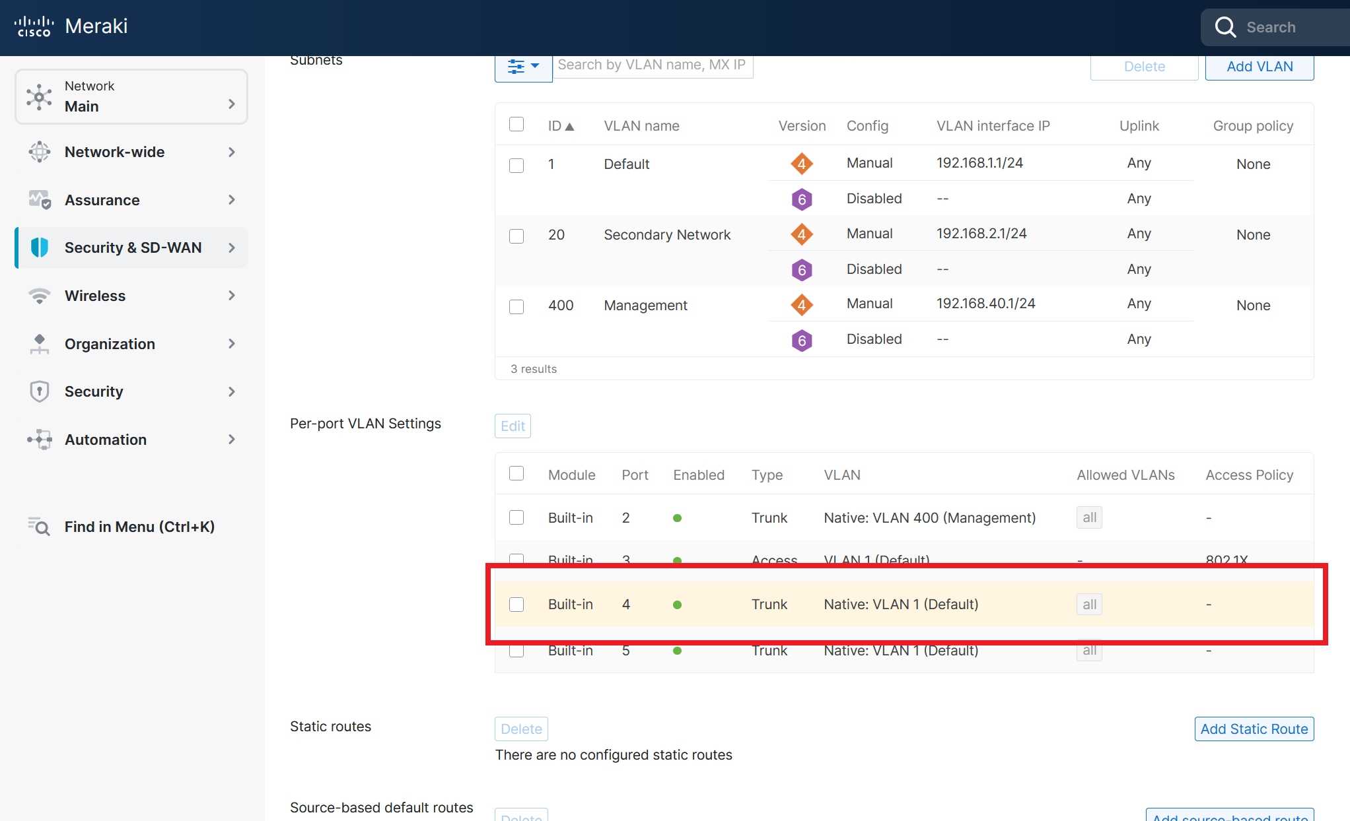Click the Cisco Meraki logo
1350x821 pixels.
(x=71, y=26)
